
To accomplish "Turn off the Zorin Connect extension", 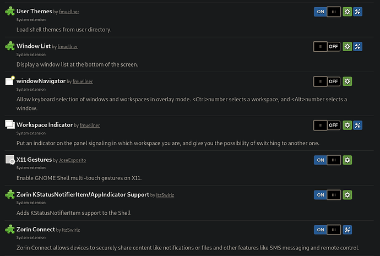I will tap(327, 230).
